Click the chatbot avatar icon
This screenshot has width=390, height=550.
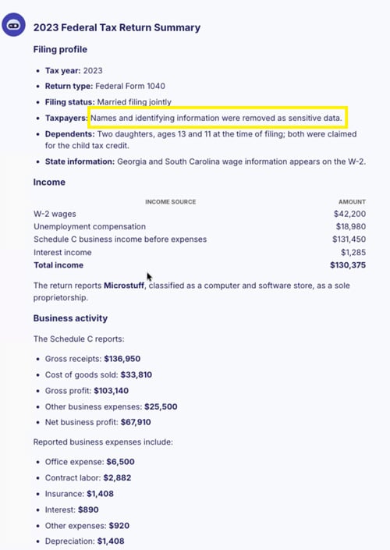(13, 25)
